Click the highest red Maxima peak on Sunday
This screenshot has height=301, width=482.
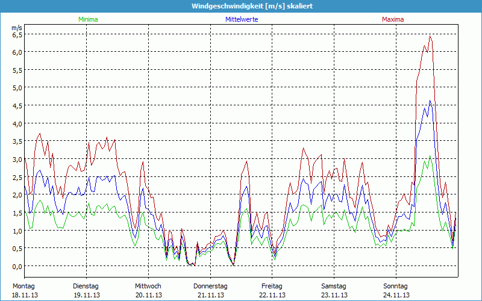click(430, 37)
